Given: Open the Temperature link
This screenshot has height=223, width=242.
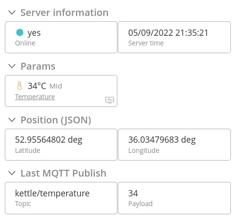Looking at the screenshot, I should coord(35,97).
